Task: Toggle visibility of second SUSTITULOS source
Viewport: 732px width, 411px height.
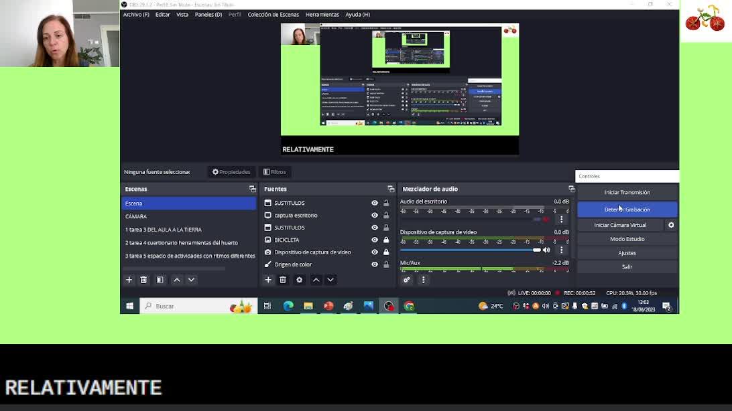Action: tap(375, 228)
